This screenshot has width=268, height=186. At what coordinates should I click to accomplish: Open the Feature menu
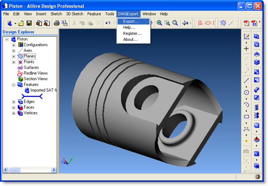coord(94,14)
